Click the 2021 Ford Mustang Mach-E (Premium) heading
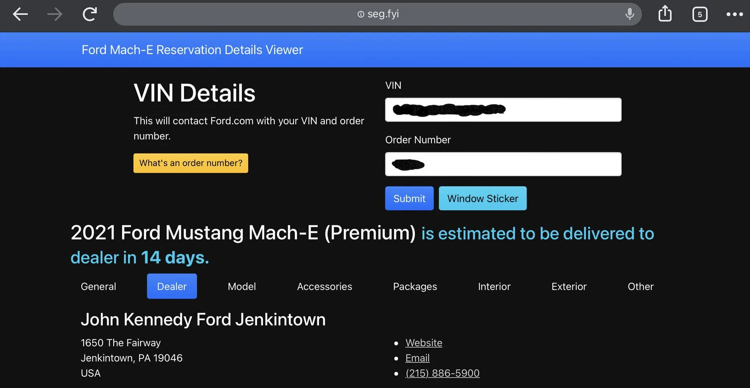The image size is (750, 388). (x=243, y=232)
